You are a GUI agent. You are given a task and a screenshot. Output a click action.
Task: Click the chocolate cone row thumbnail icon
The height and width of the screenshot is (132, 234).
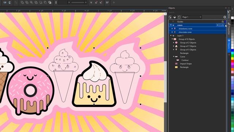pyautogui.click(x=175, y=32)
